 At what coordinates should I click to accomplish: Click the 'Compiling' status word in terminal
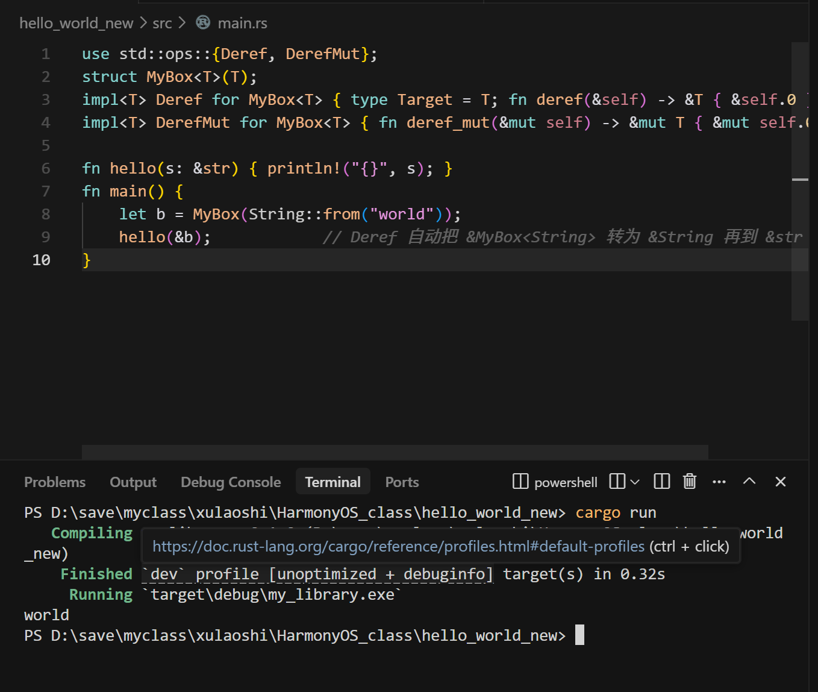92,533
